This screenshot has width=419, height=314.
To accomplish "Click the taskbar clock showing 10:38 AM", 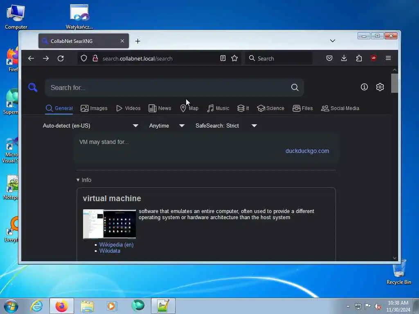I will (398, 306).
